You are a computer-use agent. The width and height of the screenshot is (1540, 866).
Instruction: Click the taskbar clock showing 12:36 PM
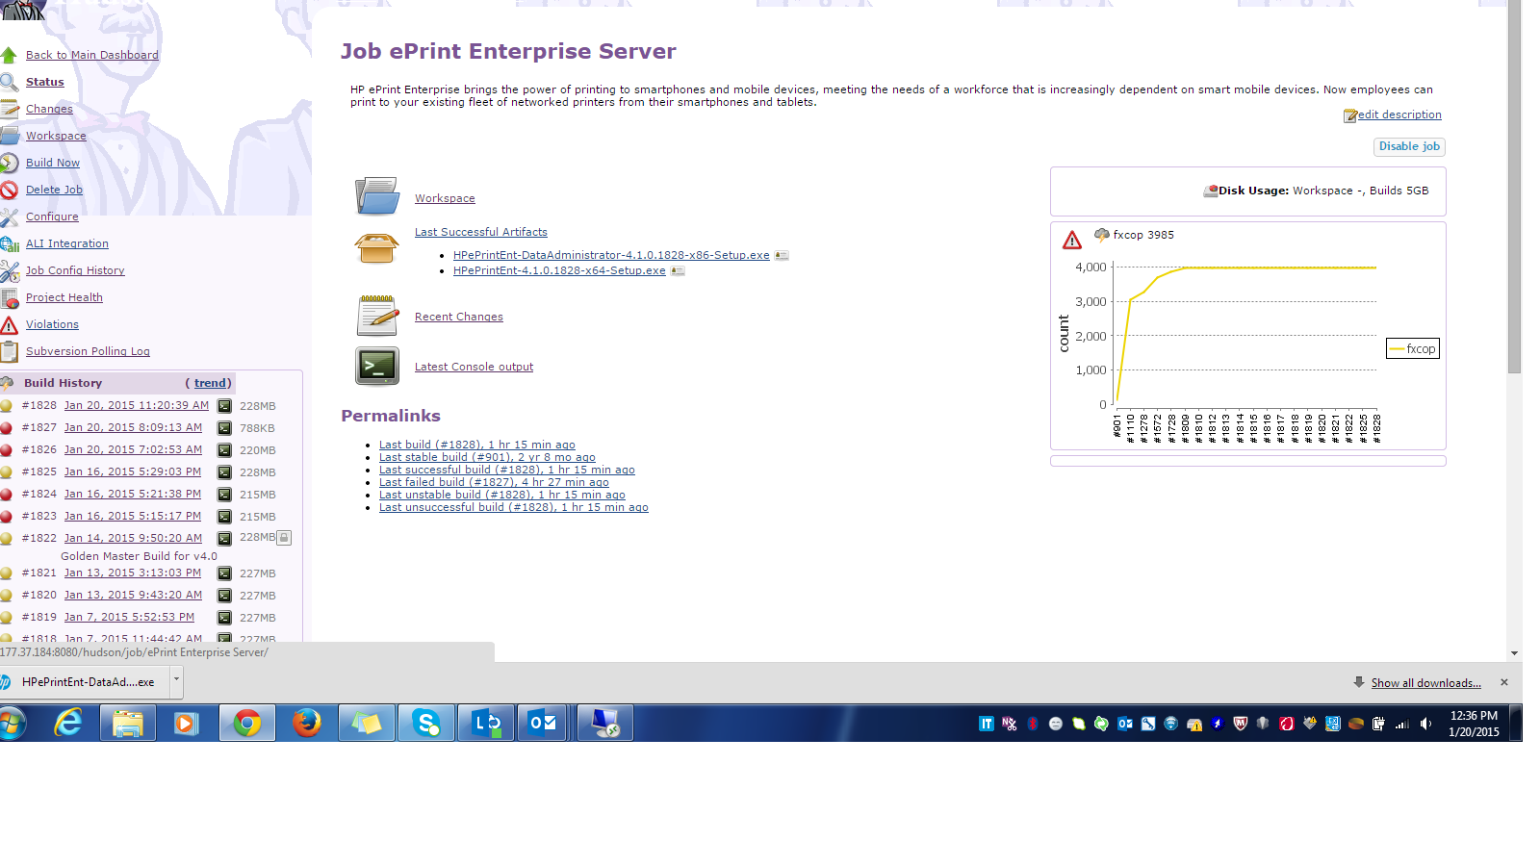[x=1474, y=724]
